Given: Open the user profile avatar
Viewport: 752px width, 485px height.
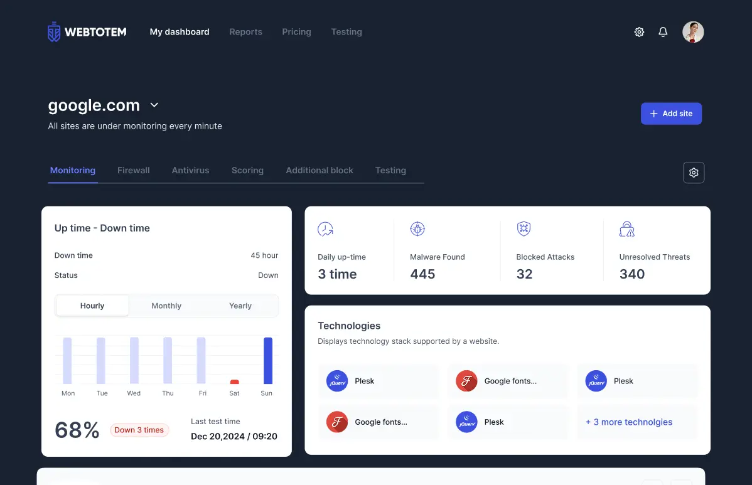Looking at the screenshot, I should click(693, 32).
